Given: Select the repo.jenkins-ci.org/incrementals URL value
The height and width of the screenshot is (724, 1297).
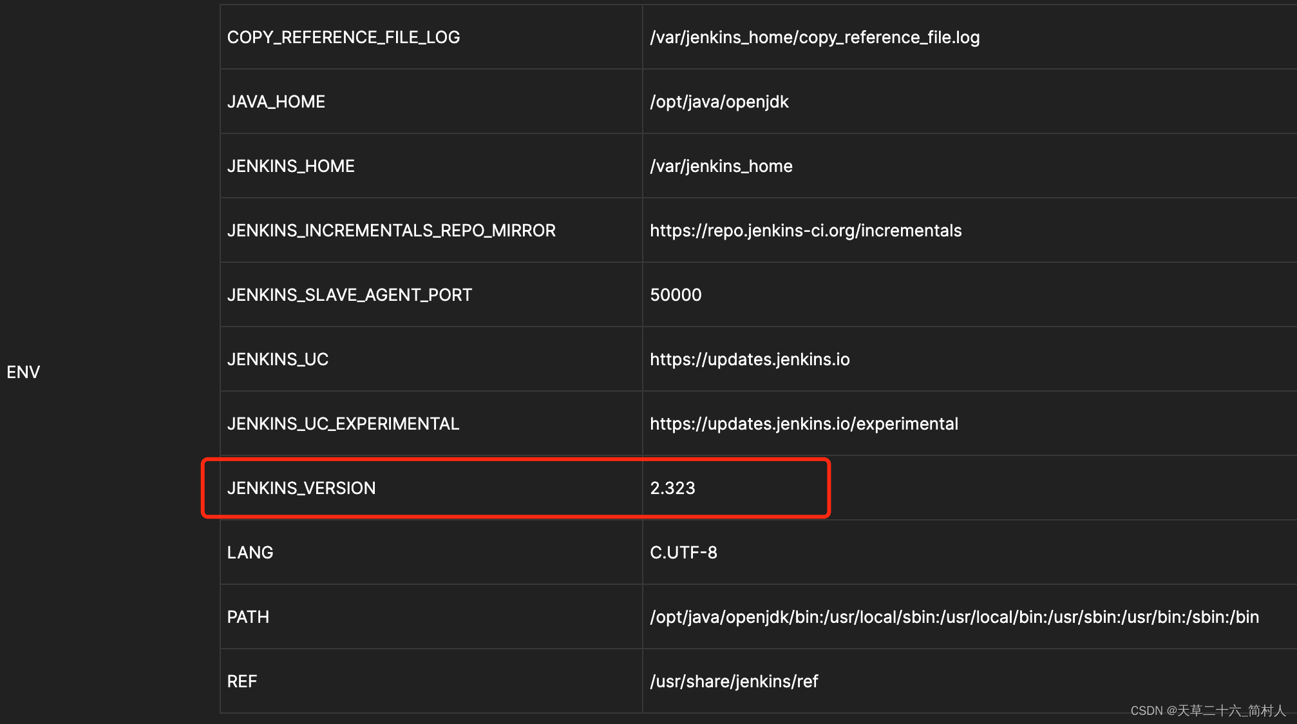Looking at the screenshot, I should coord(806,231).
